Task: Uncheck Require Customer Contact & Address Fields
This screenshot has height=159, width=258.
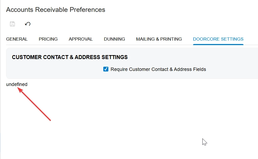Action: point(106,69)
